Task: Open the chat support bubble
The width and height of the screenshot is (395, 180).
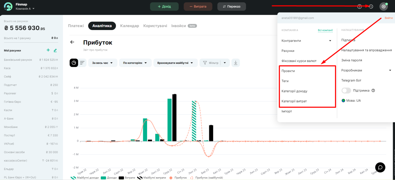Action: click(380, 167)
